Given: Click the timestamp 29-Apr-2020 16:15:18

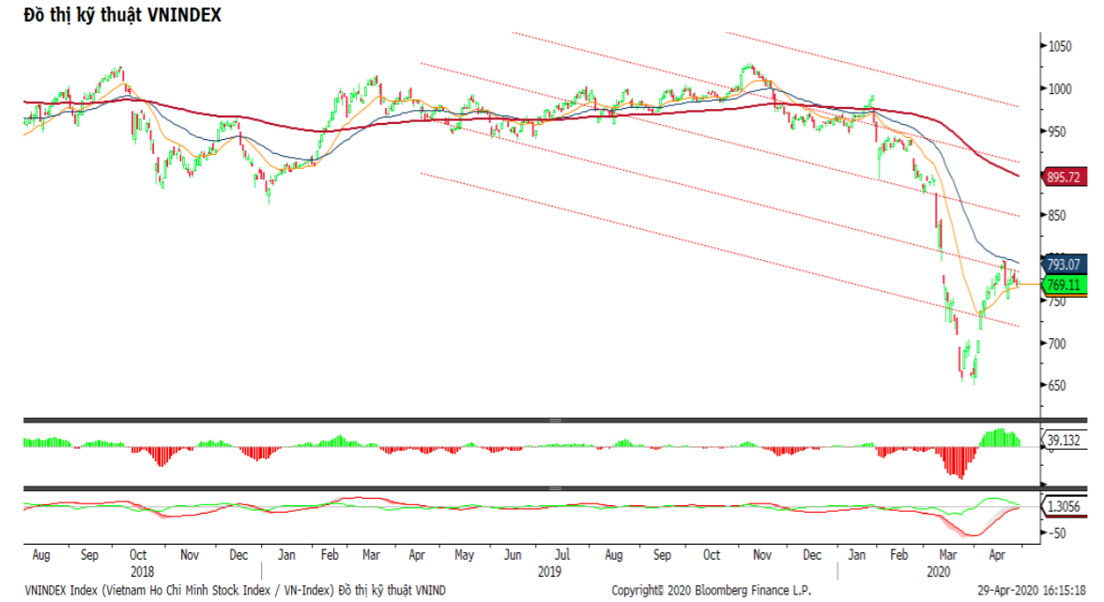Looking at the screenshot, I should (1032, 590).
